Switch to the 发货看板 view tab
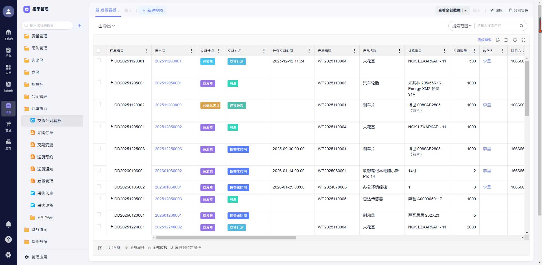Image resolution: width=542 pixels, height=265 pixels. pos(106,10)
